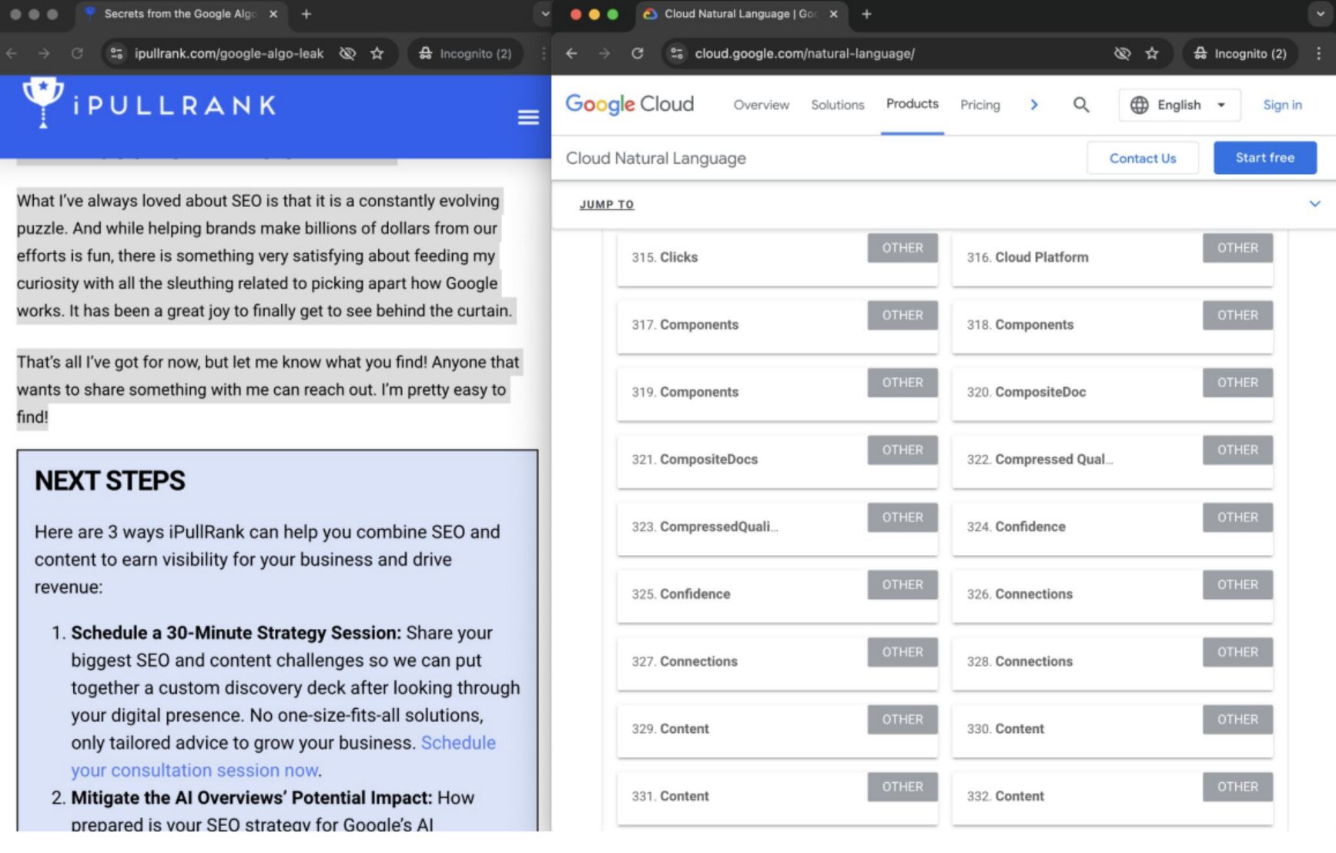
Task: Toggle the eye icon in the iPullRank address bar
Action: pyautogui.click(x=348, y=54)
